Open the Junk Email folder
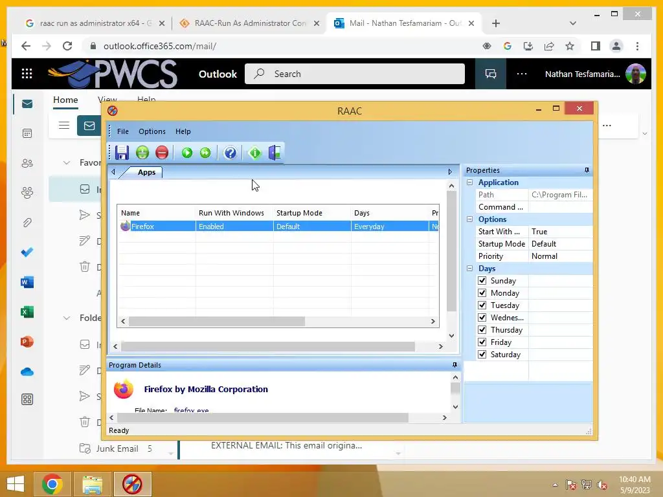 pos(117,449)
